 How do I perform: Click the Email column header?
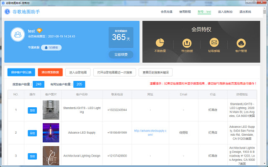tap(183, 94)
